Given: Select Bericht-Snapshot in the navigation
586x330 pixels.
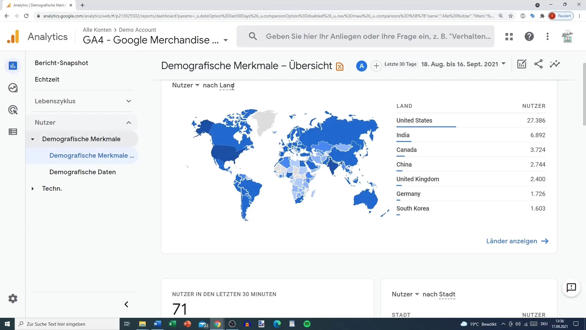Looking at the screenshot, I should point(61,63).
